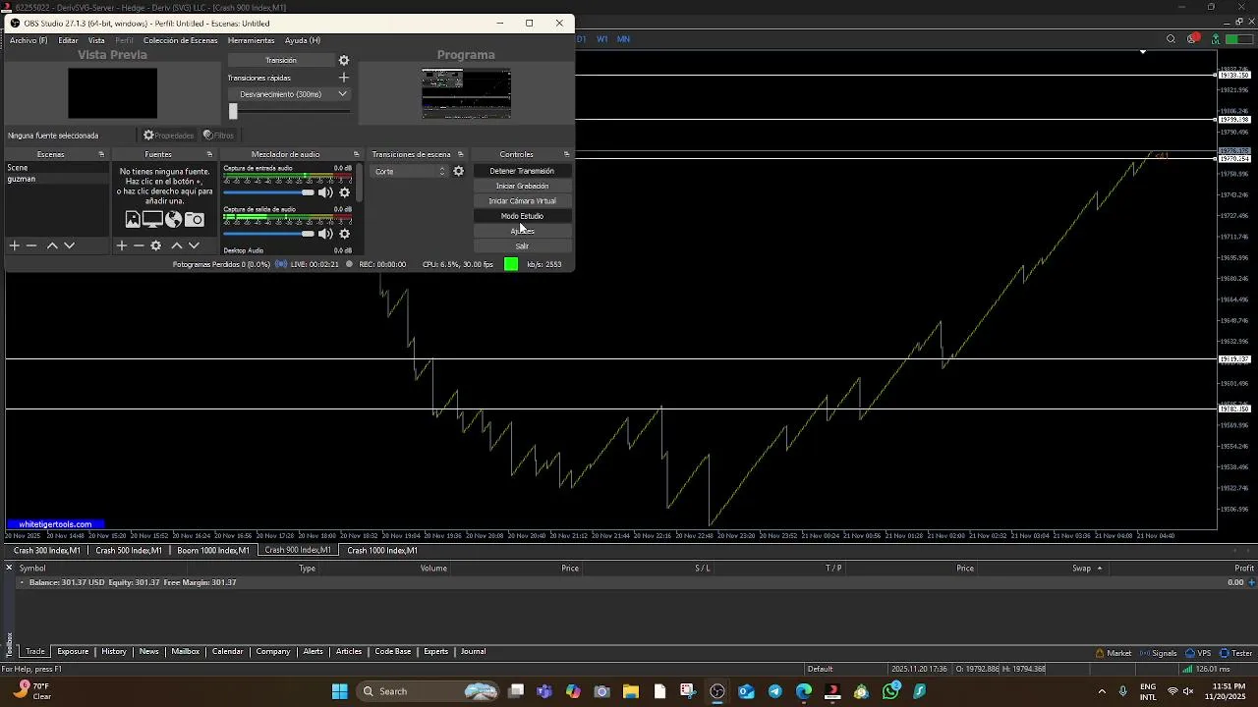Click Iniciar Grabación button
Screen dimensions: 1258x707
click(522, 186)
